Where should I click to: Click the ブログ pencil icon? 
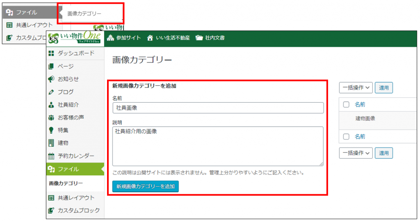click(x=51, y=92)
